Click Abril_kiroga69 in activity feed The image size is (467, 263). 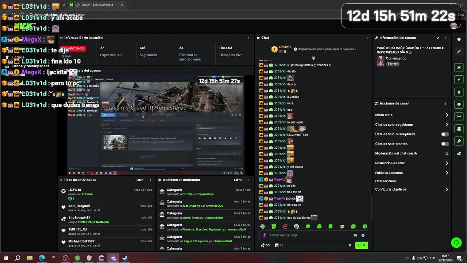[79, 206]
